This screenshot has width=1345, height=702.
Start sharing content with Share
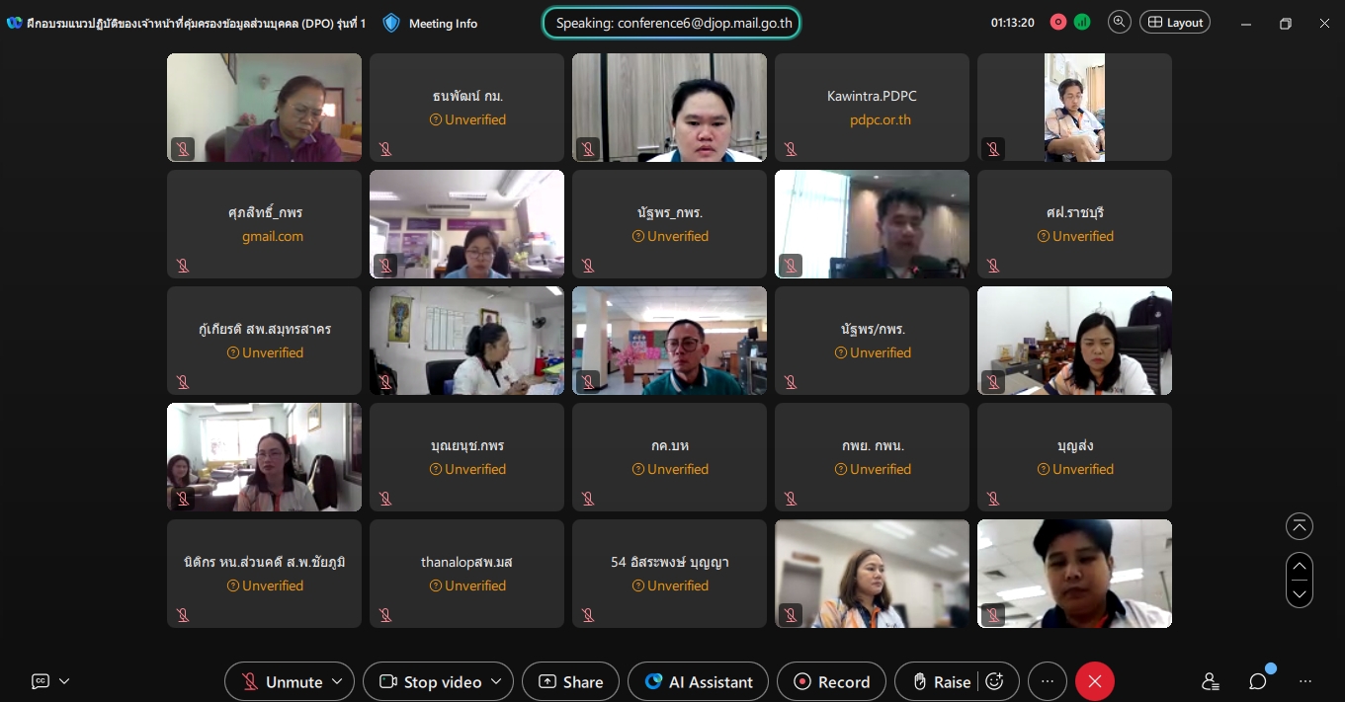570,681
